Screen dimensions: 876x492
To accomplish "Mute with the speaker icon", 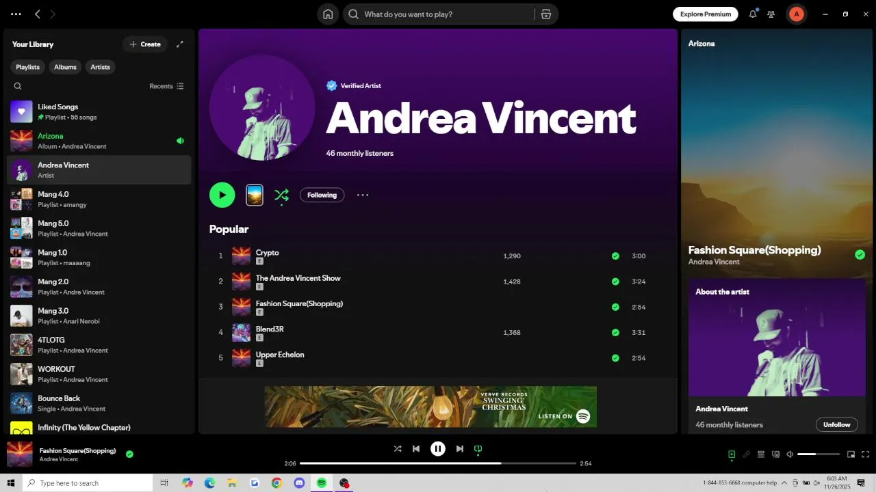I will [790, 454].
